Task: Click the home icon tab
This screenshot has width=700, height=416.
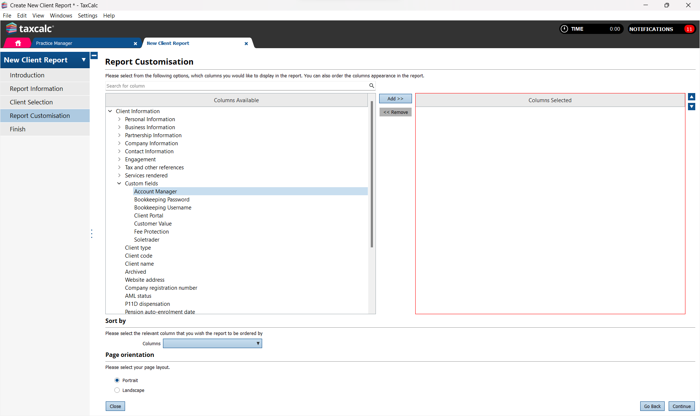Action: pyautogui.click(x=18, y=43)
